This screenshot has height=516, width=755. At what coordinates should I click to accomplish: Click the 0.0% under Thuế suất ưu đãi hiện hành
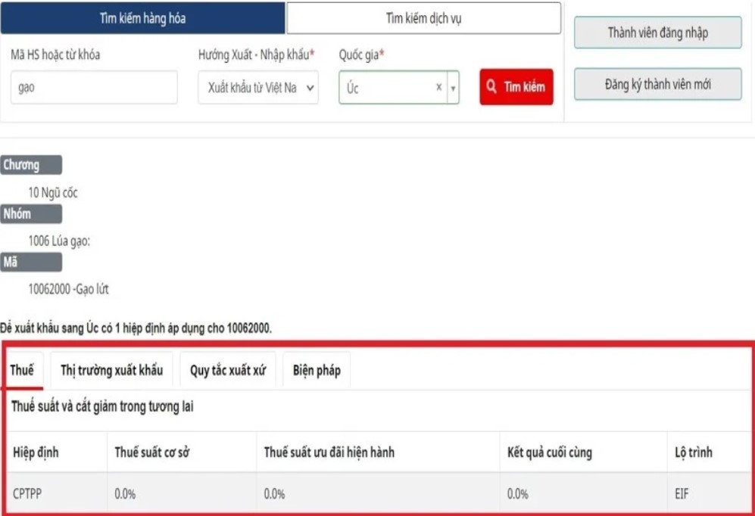point(274,494)
